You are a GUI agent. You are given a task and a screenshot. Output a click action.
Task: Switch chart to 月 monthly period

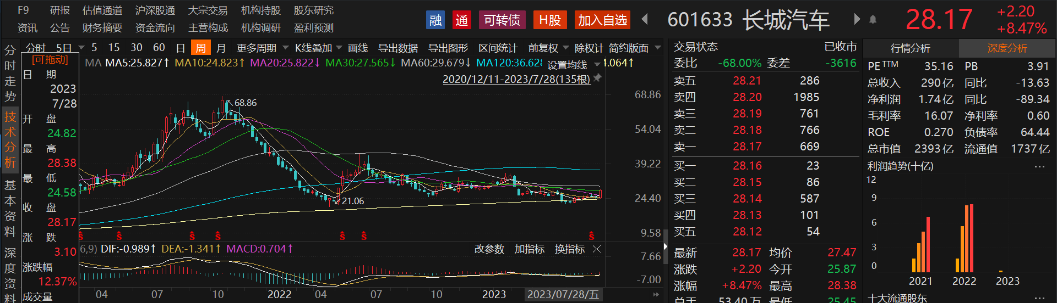(221, 48)
